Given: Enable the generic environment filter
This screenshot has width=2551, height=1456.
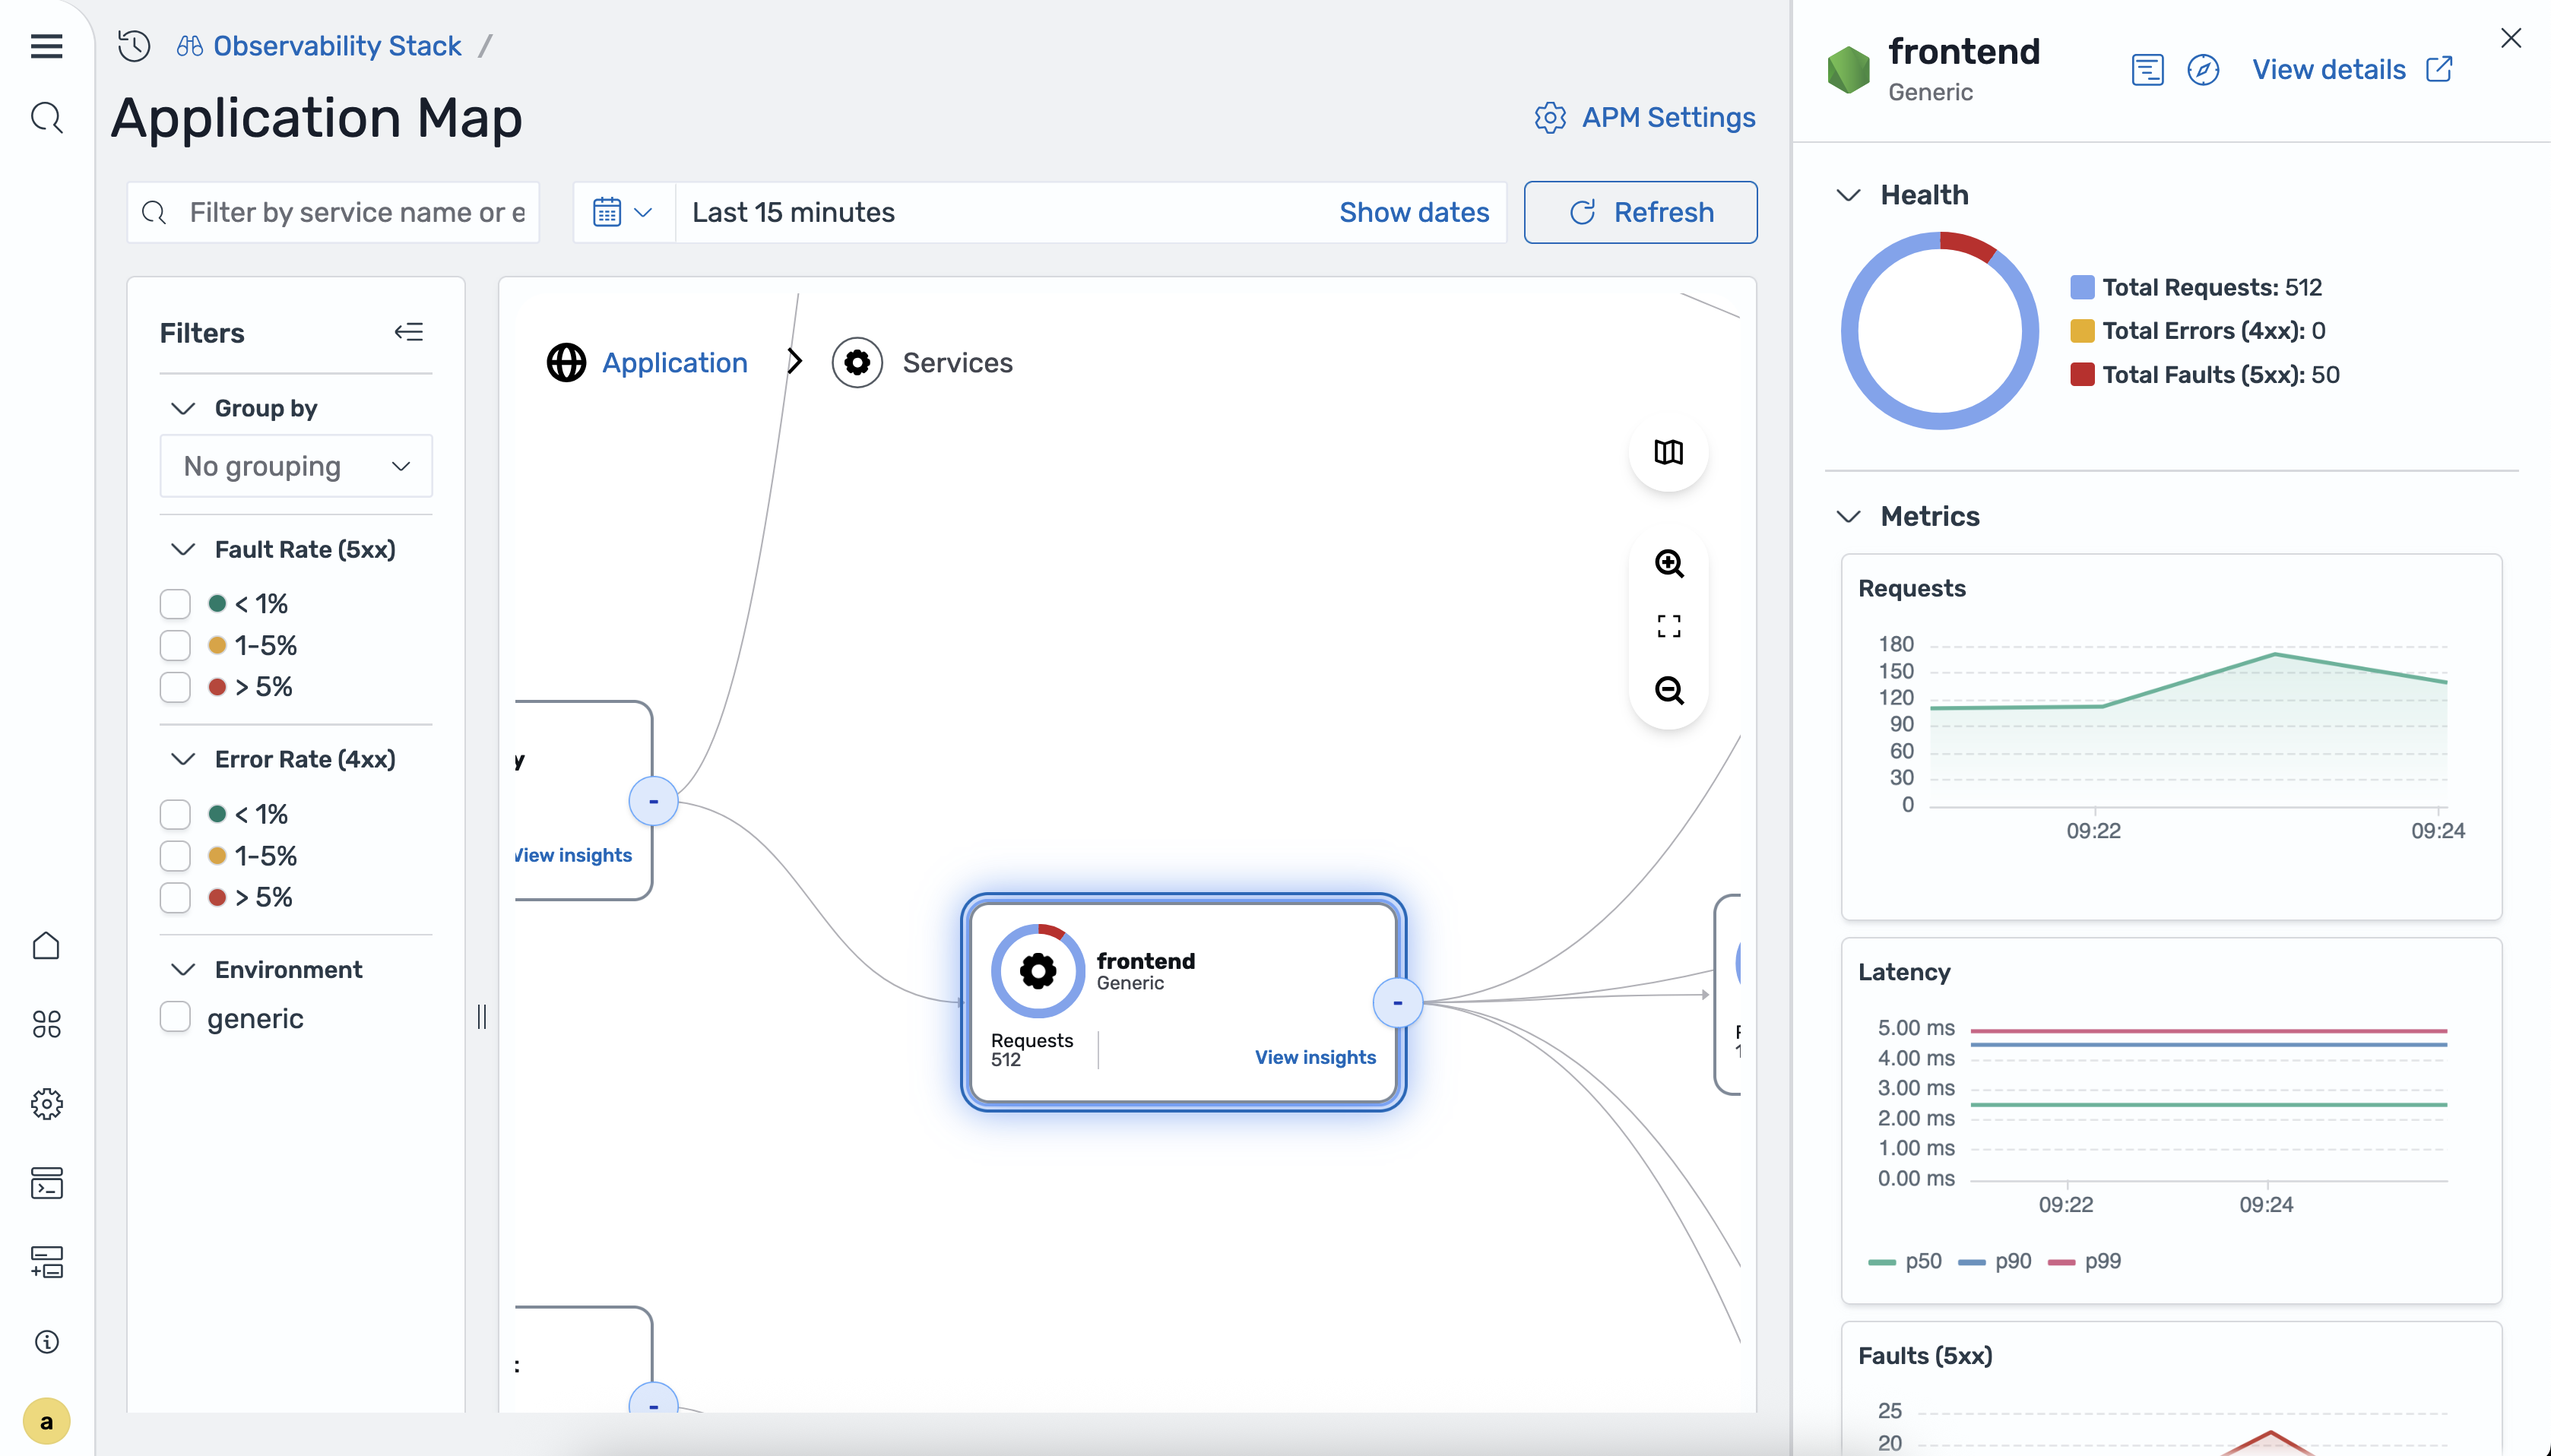Looking at the screenshot, I should coord(176,1016).
